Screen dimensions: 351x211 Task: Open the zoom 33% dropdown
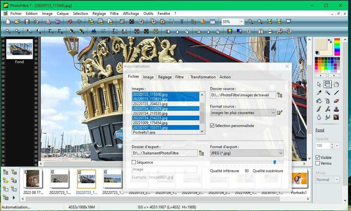pyautogui.click(x=241, y=22)
